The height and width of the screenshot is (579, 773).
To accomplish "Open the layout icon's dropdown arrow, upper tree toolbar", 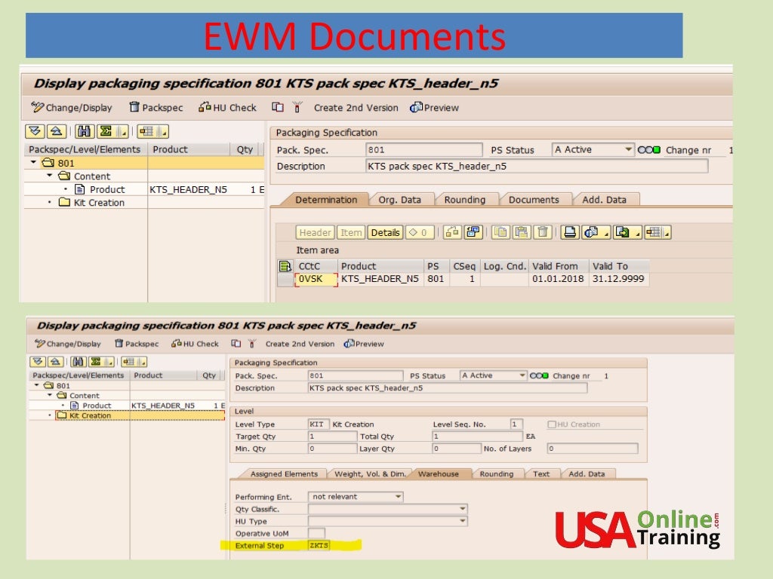I will (x=164, y=131).
